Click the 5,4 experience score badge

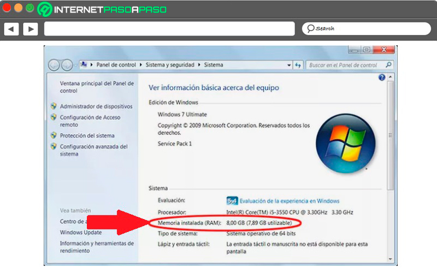click(x=232, y=200)
